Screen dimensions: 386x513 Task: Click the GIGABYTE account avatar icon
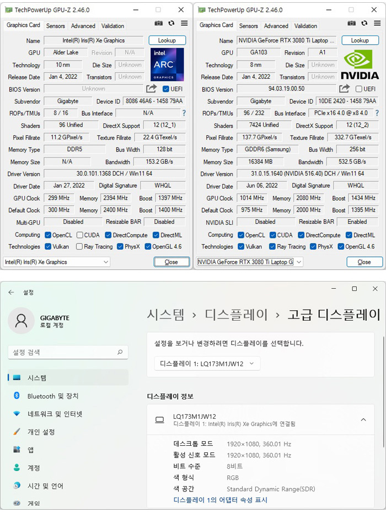22,321
